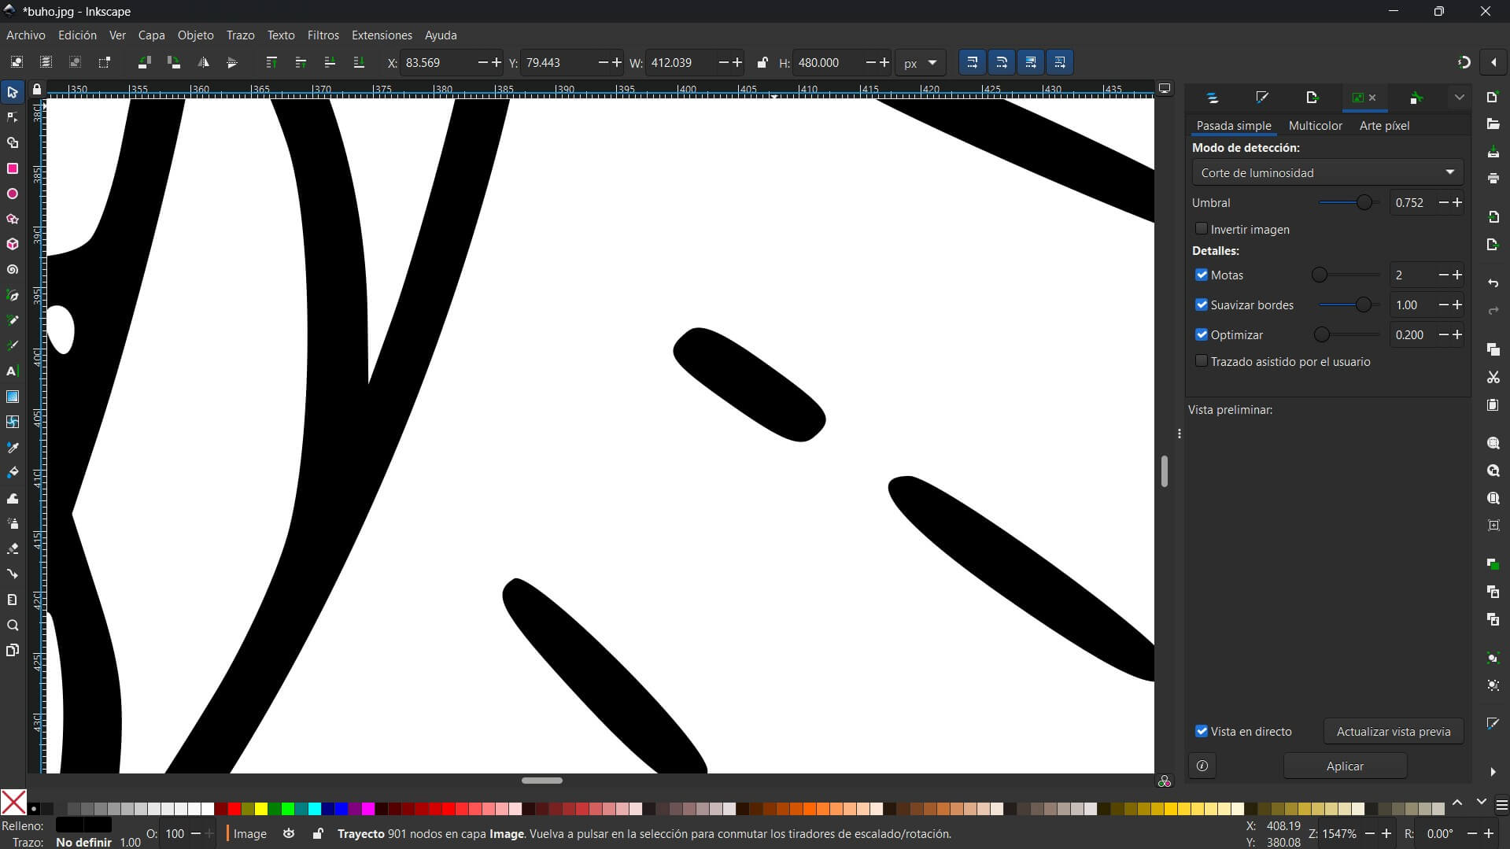Image resolution: width=1510 pixels, height=849 pixels.
Task: Click the Aplicar button
Action: 1345,766
